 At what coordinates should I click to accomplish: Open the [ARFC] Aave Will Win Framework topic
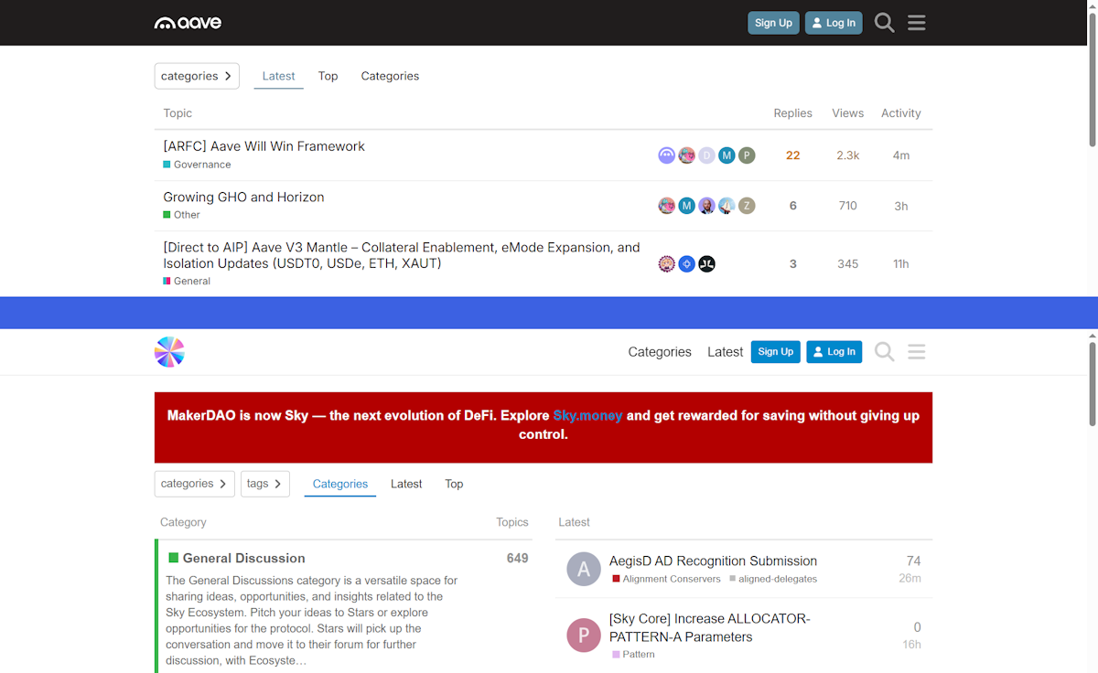pyautogui.click(x=264, y=146)
